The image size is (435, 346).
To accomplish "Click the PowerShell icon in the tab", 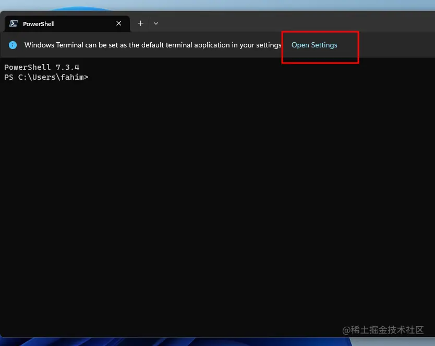I will click(14, 23).
